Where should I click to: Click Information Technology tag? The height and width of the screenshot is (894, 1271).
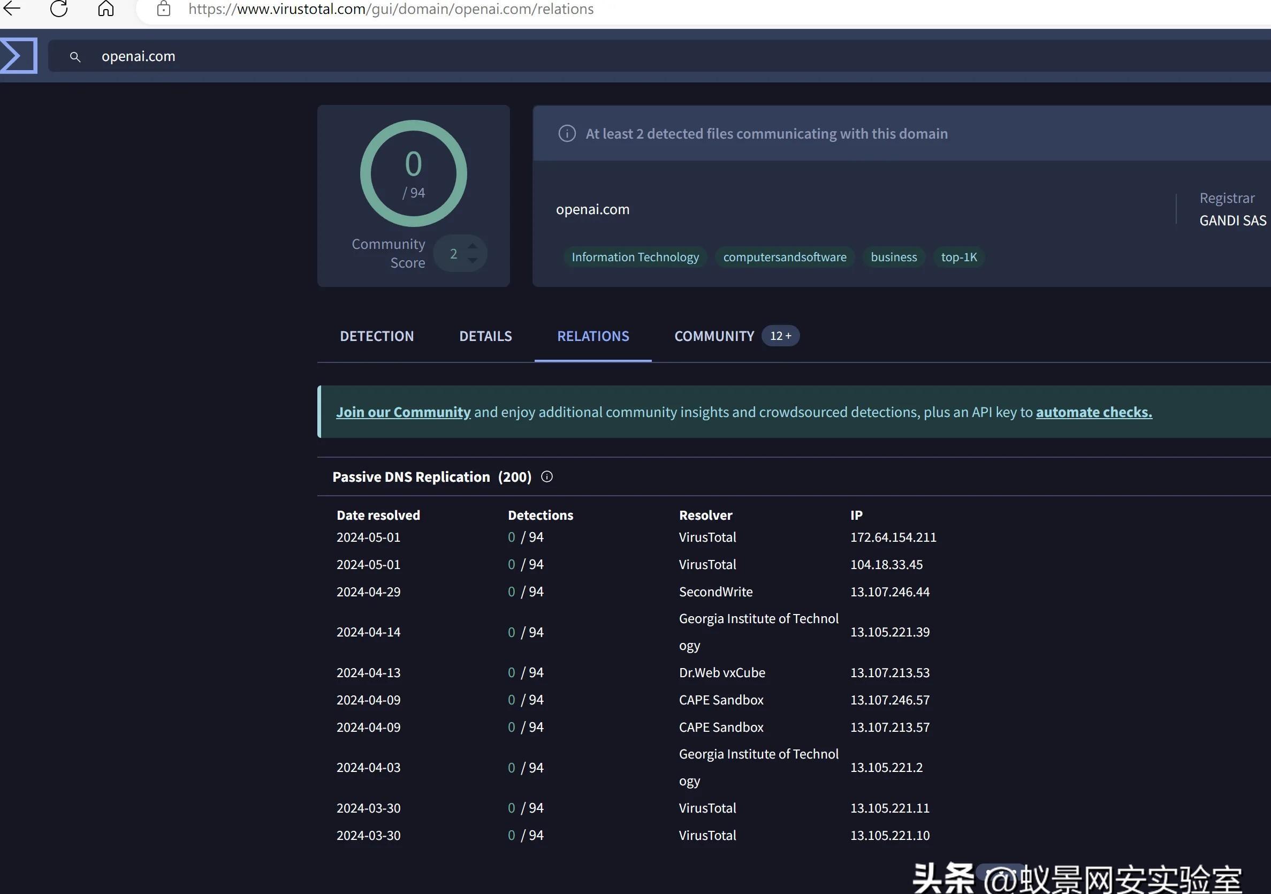tap(635, 257)
